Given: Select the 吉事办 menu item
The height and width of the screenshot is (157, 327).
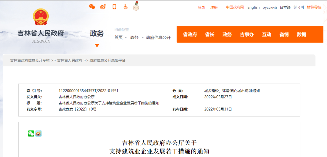Looking at the screenshot, I should [247, 34].
